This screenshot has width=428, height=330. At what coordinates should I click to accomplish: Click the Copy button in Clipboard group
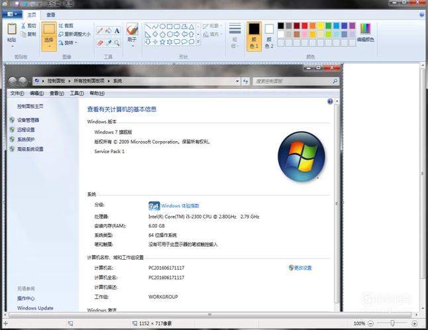pyautogui.click(x=28, y=34)
